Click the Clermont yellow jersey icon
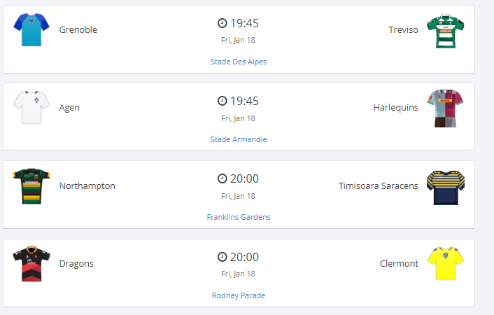The image size is (494, 315). click(x=446, y=264)
